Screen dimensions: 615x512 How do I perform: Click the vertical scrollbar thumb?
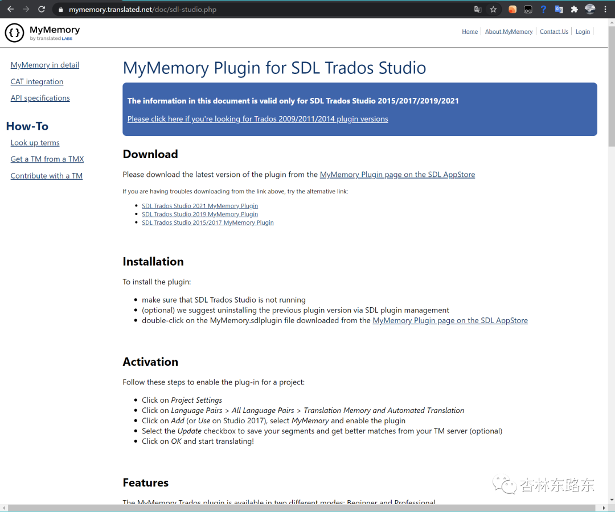pyautogui.click(x=612, y=86)
